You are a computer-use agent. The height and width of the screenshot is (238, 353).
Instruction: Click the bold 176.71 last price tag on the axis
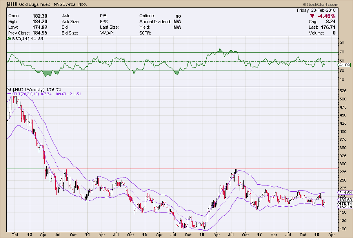[345, 204]
